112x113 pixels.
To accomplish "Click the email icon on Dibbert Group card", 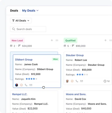I will (31, 85).
